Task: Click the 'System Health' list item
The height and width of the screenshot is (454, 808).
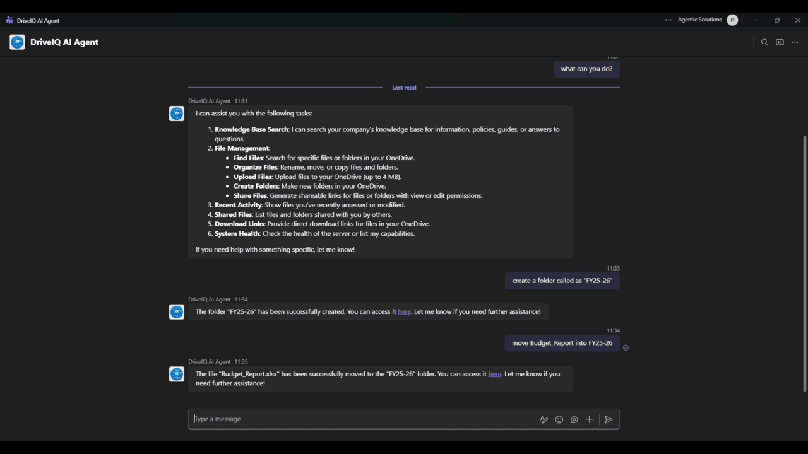Action: click(x=314, y=233)
